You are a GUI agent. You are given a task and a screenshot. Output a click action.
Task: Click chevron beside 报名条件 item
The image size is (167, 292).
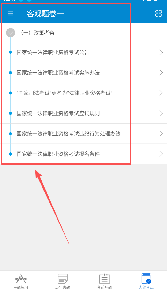[161, 154]
